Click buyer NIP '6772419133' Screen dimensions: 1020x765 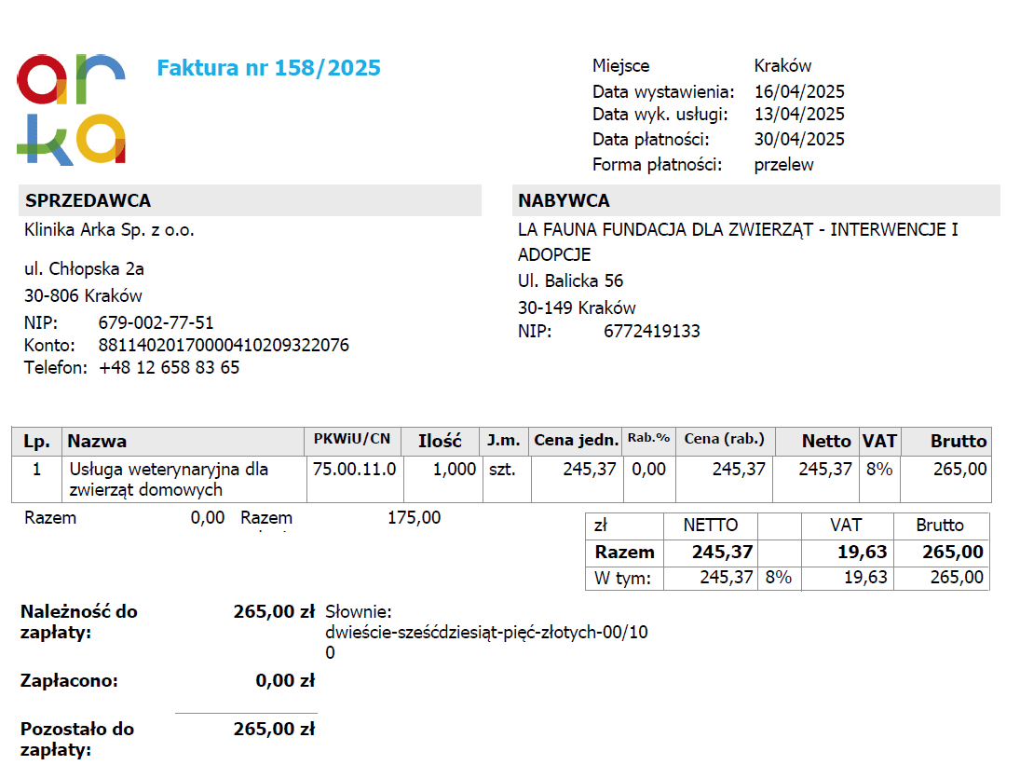point(652,331)
